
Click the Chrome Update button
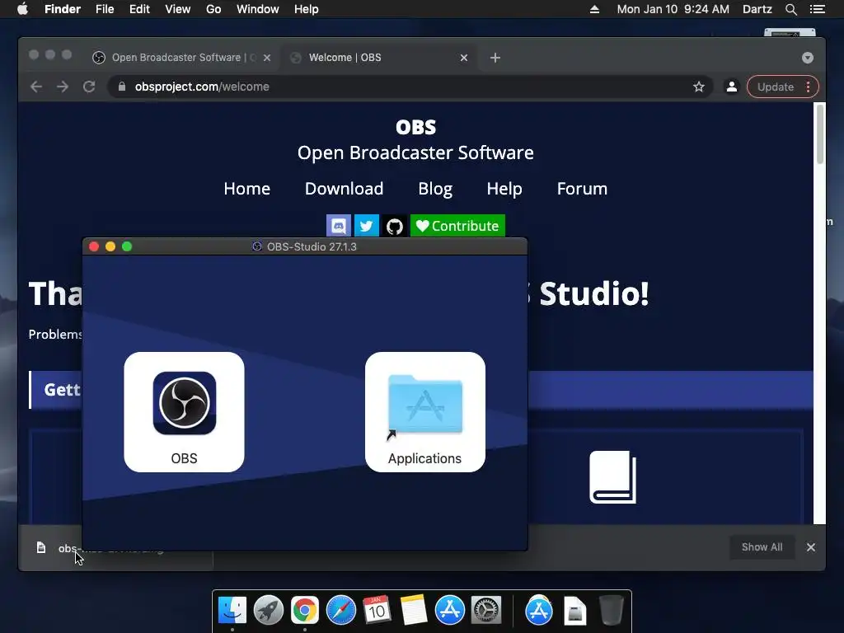click(775, 87)
